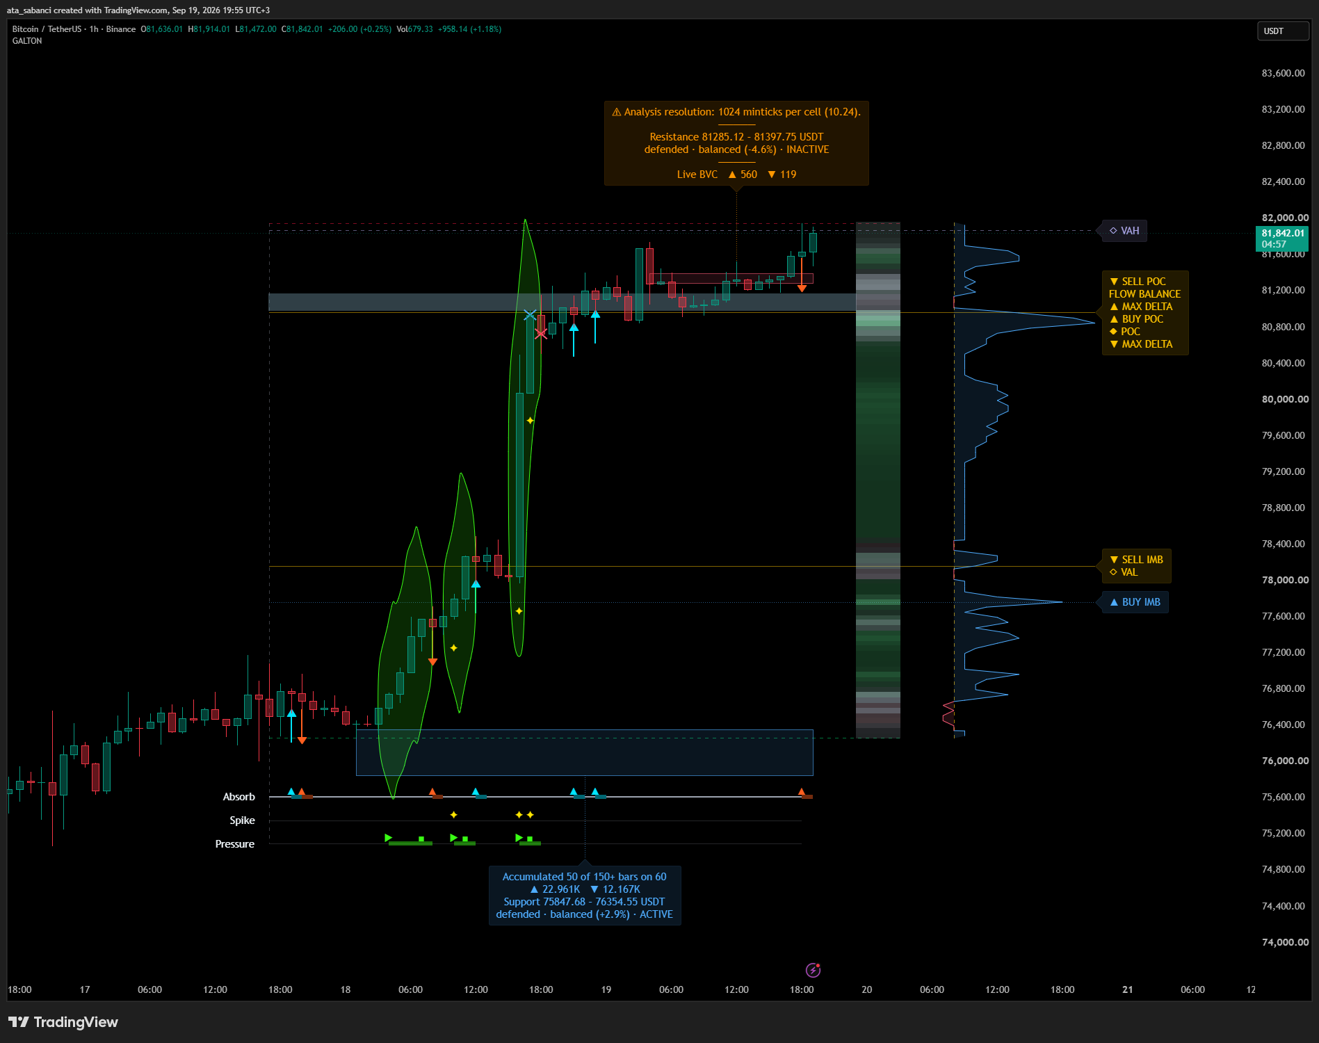The height and width of the screenshot is (1043, 1319).
Task: Select the SELL POC label
Action: (x=1138, y=282)
